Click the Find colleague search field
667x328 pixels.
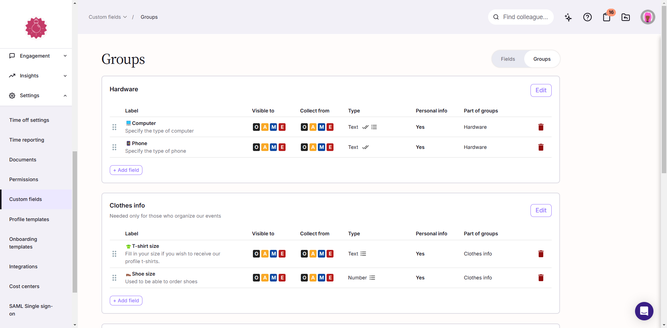point(521,17)
